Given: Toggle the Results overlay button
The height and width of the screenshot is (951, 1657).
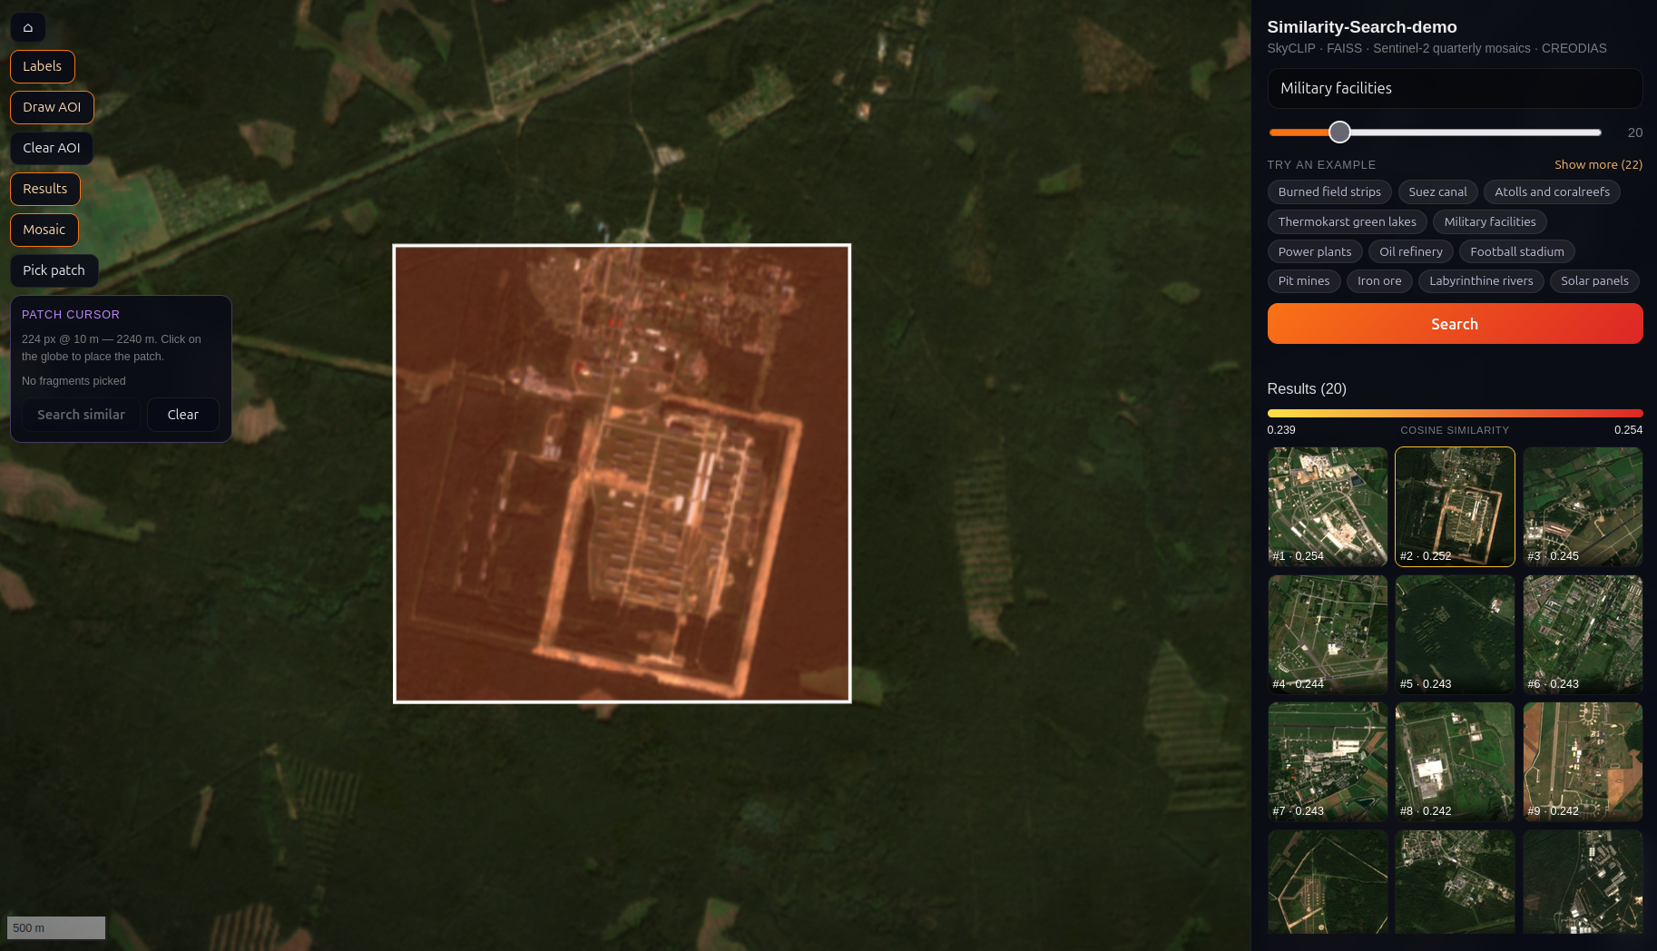Looking at the screenshot, I should [45, 189].
